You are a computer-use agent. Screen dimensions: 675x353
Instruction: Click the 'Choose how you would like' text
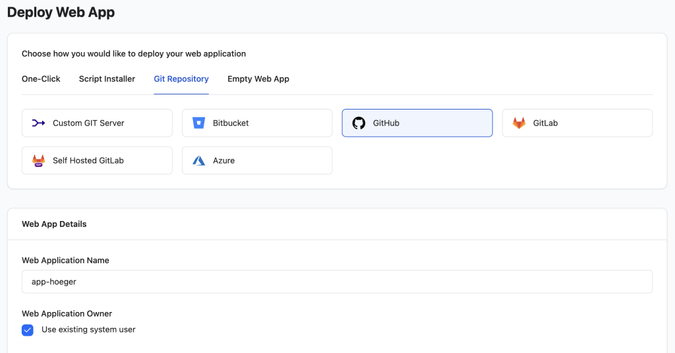134,53
